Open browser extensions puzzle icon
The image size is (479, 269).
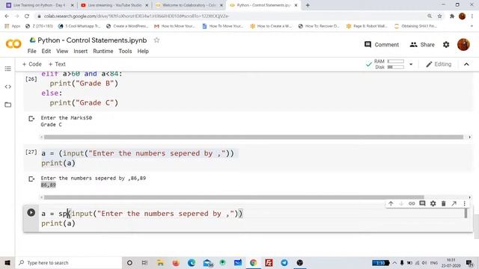pyautogui.click(x=452, y=16)
